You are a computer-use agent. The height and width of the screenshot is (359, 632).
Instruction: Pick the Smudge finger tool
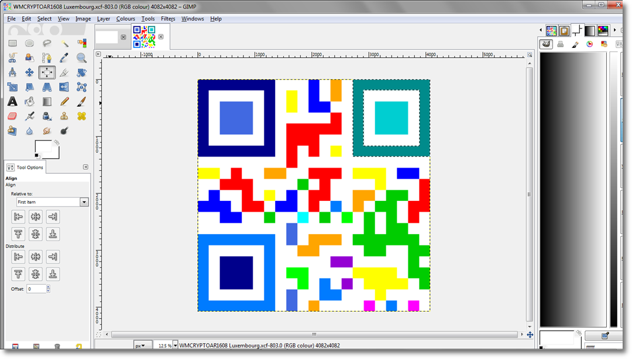coord(47,131)
